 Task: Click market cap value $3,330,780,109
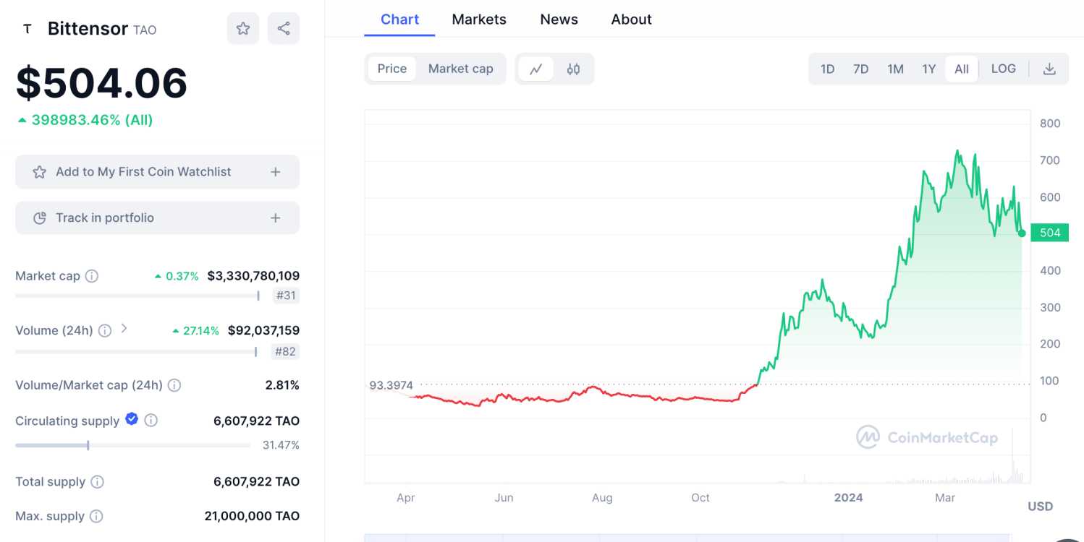pos(253,276)
